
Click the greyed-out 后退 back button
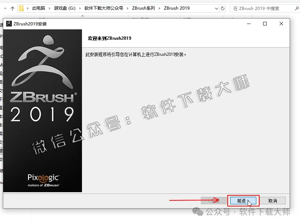(213, 201)
